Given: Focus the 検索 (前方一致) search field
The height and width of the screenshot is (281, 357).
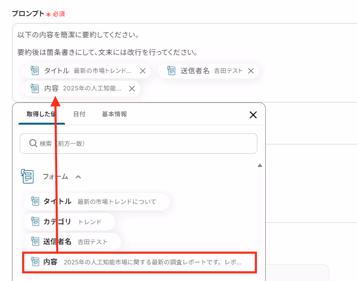Looking at the screenshot, I should pyautogui.click(x=138, y=143).
